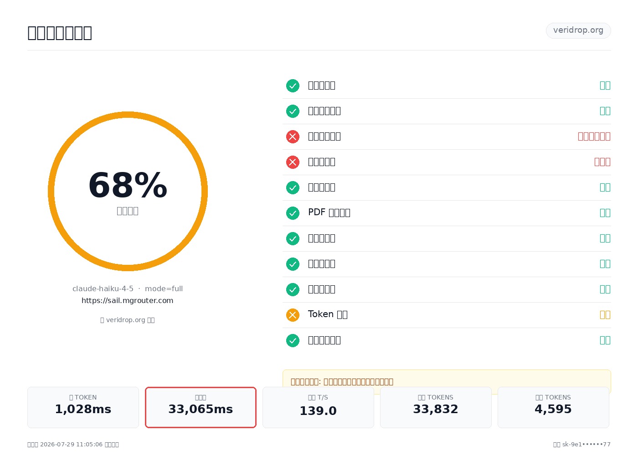Select the 1,028ms first TOKEN card
The height and width of the screenshot is (455, 638).
(x=83, y=407)
